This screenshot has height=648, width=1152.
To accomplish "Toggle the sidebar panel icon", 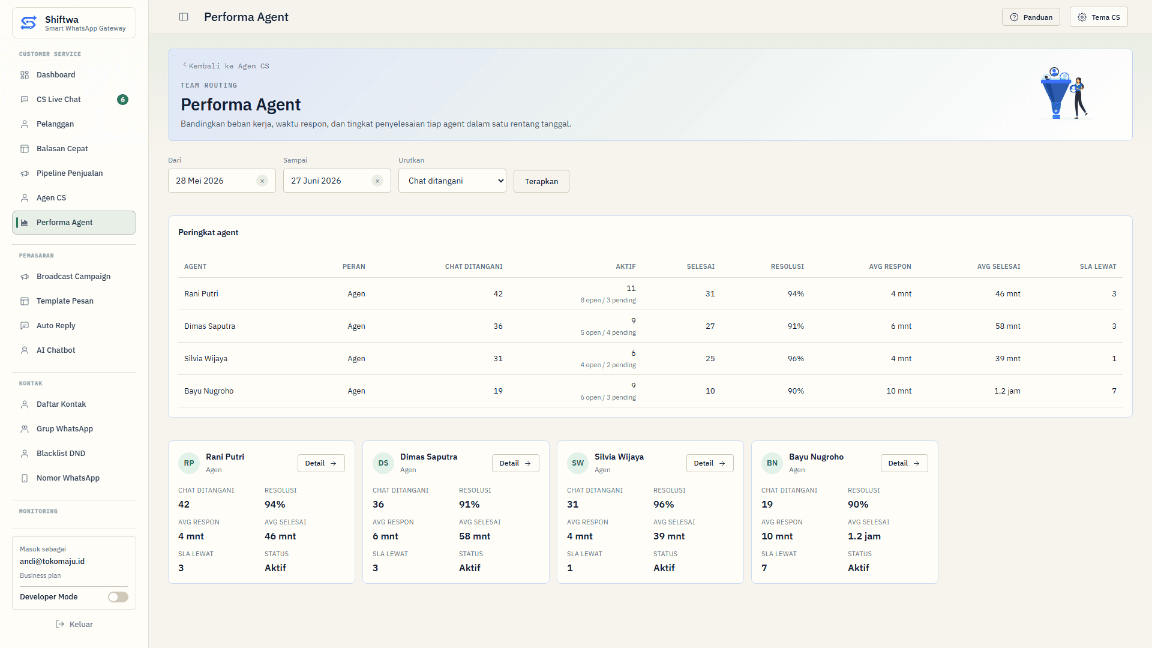I will [x=184, y=17].
